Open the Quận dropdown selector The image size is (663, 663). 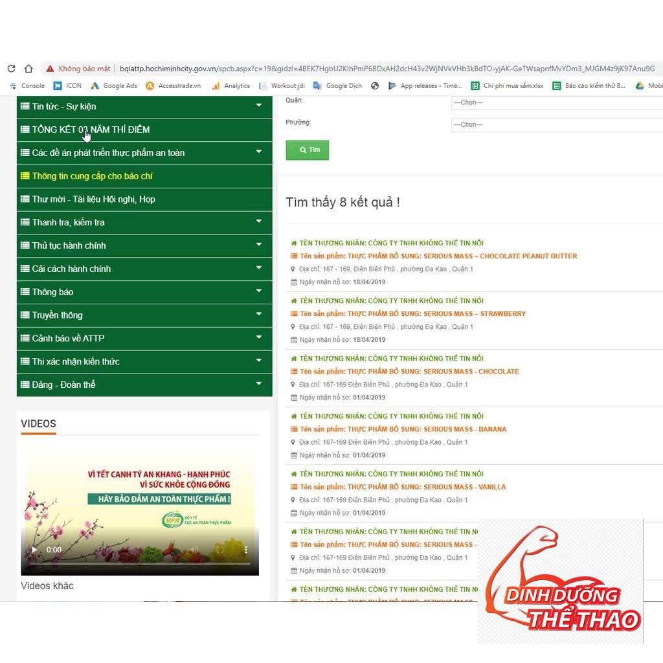557,102
